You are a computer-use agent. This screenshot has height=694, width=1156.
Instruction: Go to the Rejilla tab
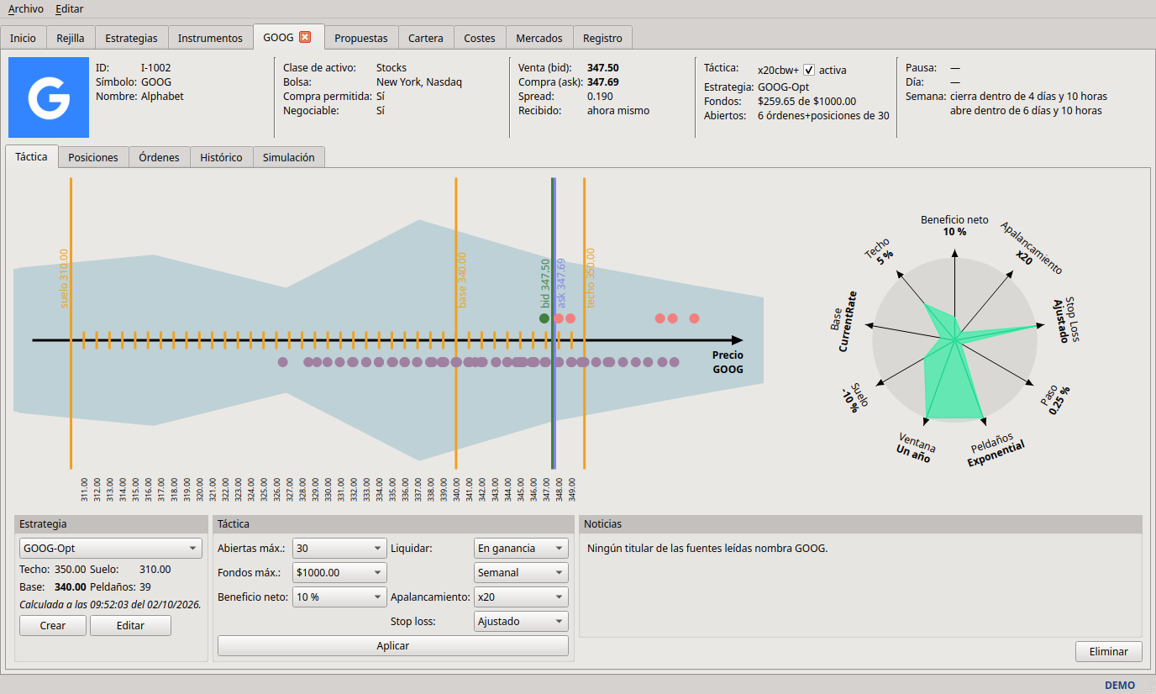71,38
